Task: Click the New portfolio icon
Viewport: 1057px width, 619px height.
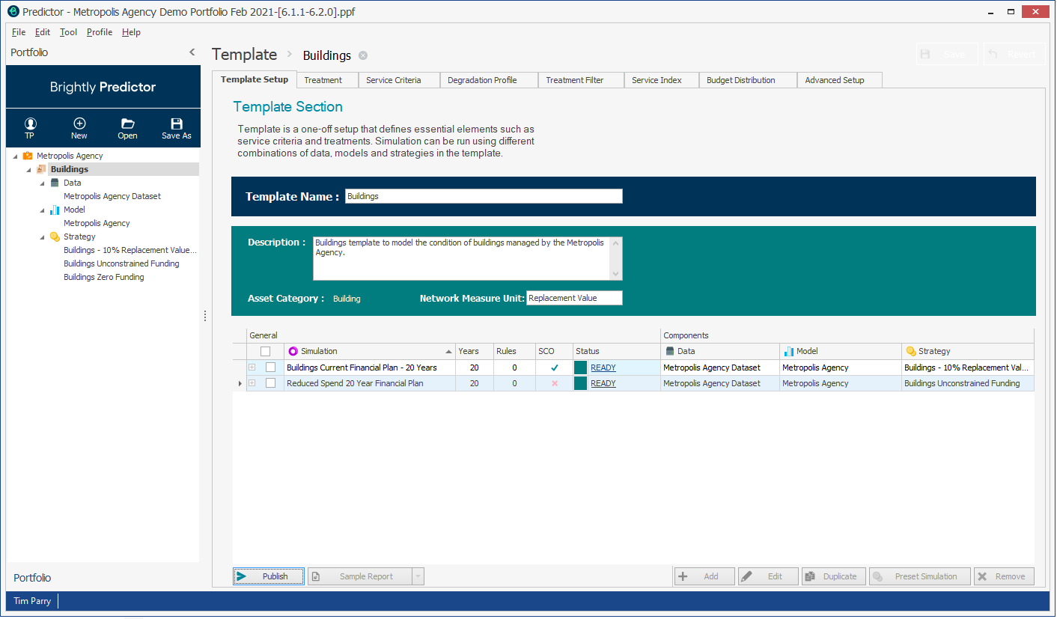Action: [79, 124]
